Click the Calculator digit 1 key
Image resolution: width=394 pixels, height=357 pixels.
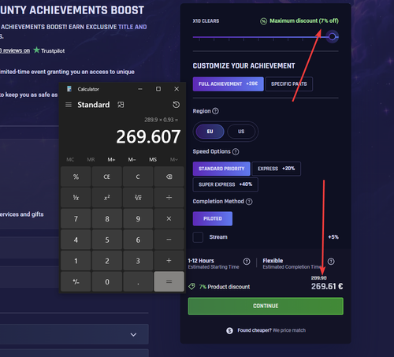tap(76, 261)
